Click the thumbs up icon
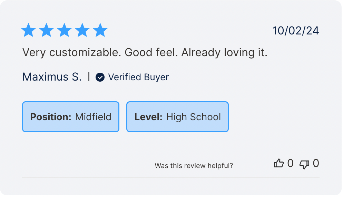 click(278, 163)
